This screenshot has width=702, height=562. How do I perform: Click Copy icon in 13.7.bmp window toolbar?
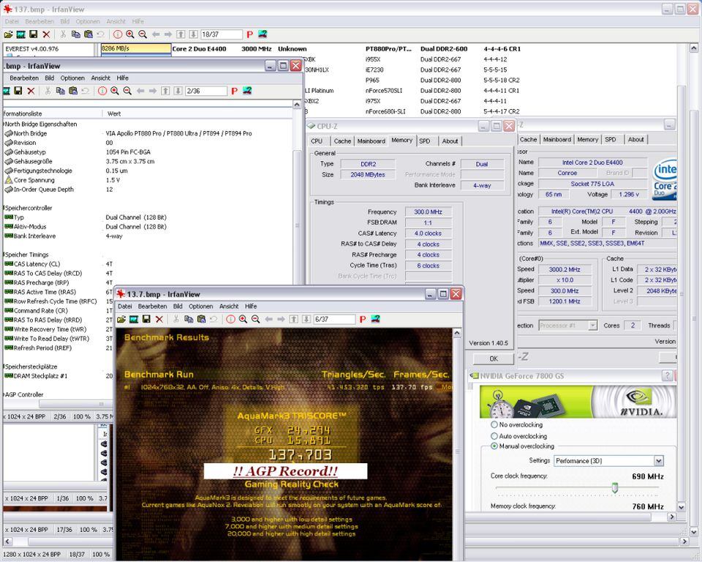tap(189, 319)
